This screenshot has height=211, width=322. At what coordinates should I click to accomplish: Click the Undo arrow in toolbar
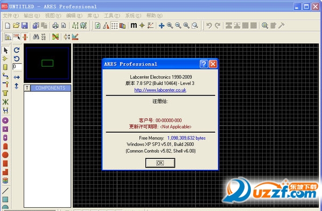tap(209, 26)
